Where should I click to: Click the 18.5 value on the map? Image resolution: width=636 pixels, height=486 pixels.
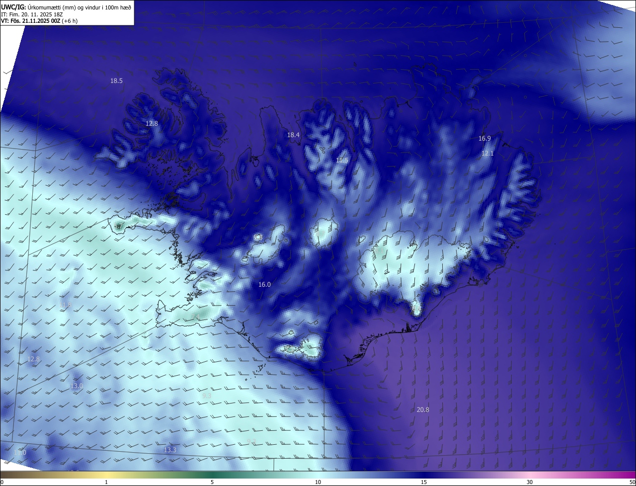point(116,81)
